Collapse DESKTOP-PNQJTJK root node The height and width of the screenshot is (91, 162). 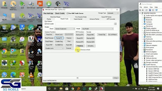[140, 13]
